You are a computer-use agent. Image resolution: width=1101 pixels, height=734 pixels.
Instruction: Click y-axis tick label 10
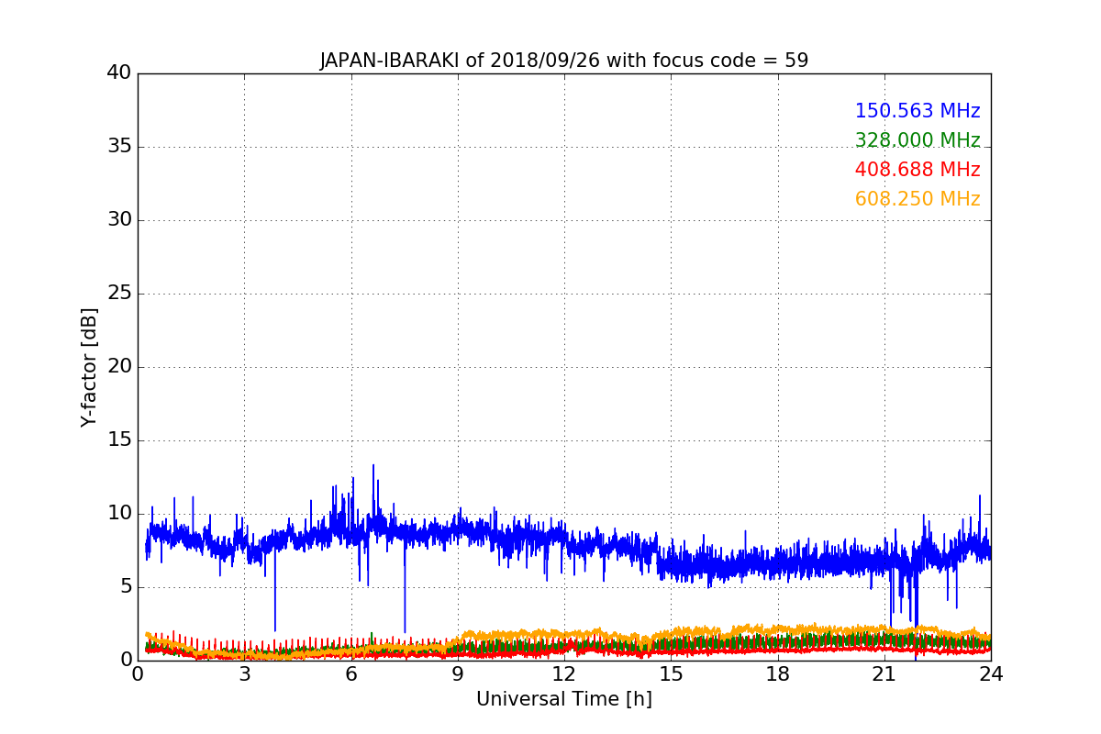pyautogui.click(x=119, y=514)
